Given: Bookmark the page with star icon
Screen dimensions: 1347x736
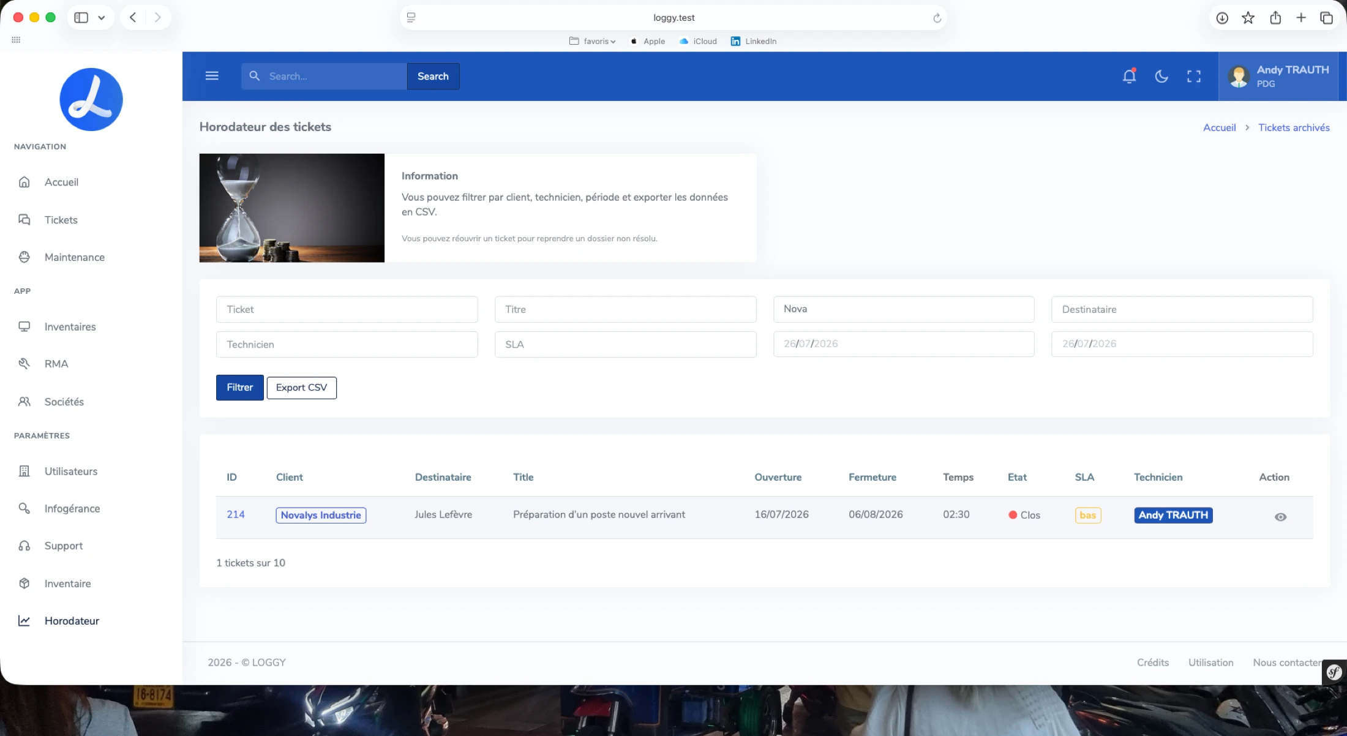Looking at the screenshot, I should pos(1248,18).
